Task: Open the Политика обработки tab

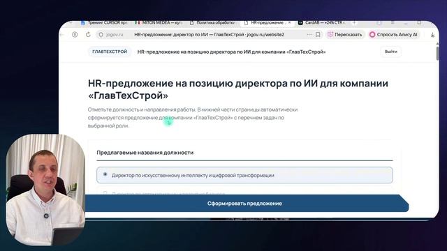Action: (212, 23)
